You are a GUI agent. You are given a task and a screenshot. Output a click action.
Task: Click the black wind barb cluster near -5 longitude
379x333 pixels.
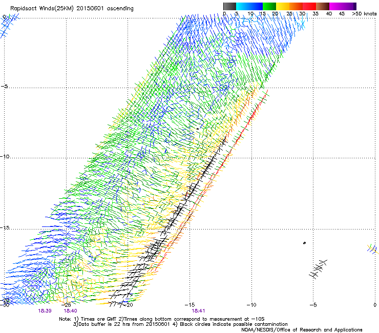pyautogui.click(x=318, y=269)
